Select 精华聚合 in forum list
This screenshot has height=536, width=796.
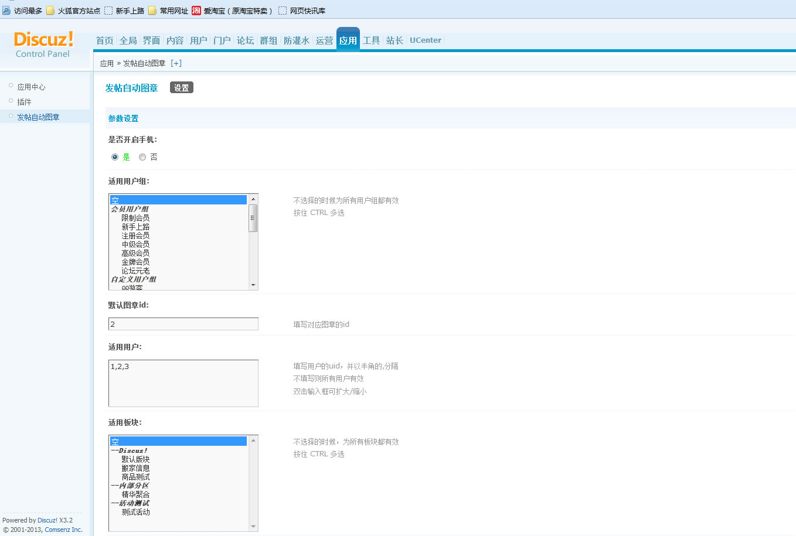point(135,494)
